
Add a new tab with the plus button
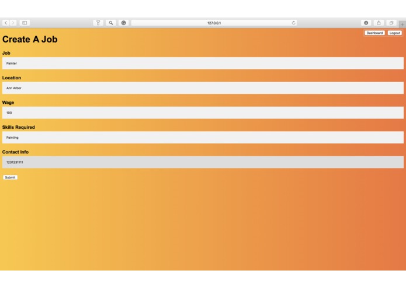pyautogui.click(x=402, y=24)
